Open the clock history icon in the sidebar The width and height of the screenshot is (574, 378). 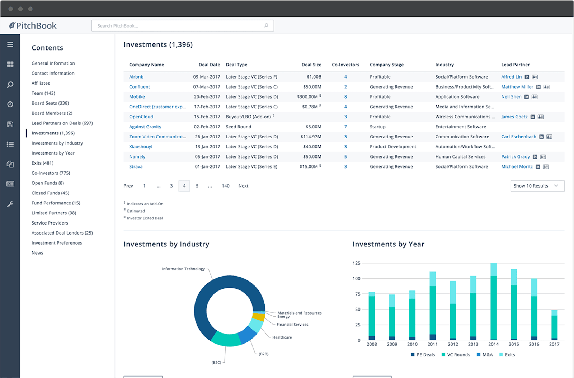10,104
